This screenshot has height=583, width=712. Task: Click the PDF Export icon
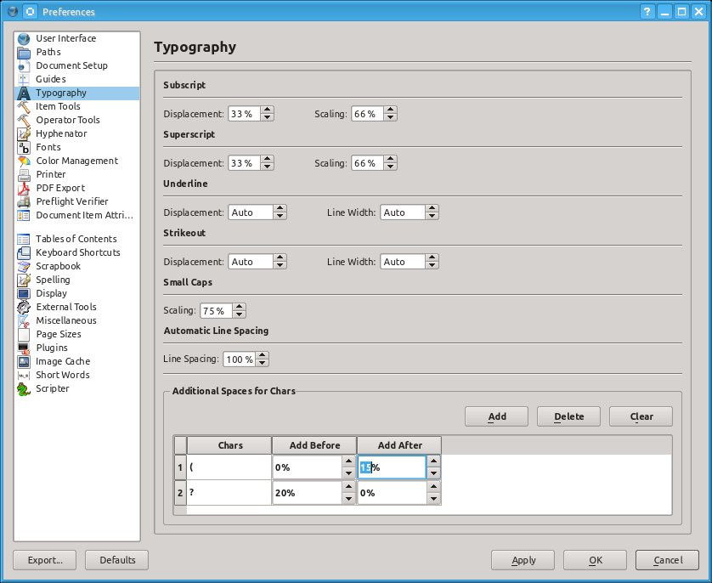point(24,188)
